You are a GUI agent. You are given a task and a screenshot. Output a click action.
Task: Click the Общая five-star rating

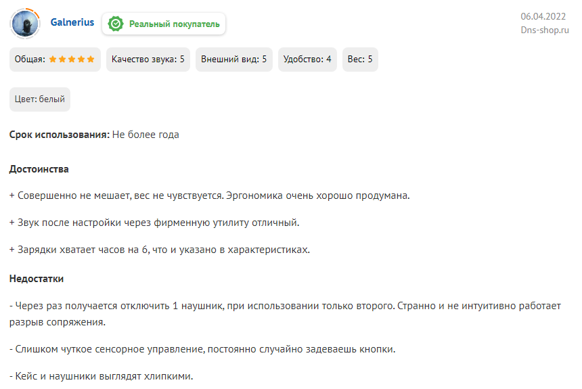coord(55,60)
